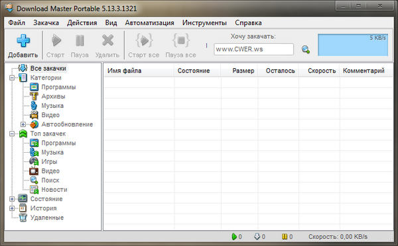Click the Новости newspaper icon
The image size is (398, 246).
pyautogui.click(x=34, y=189)
